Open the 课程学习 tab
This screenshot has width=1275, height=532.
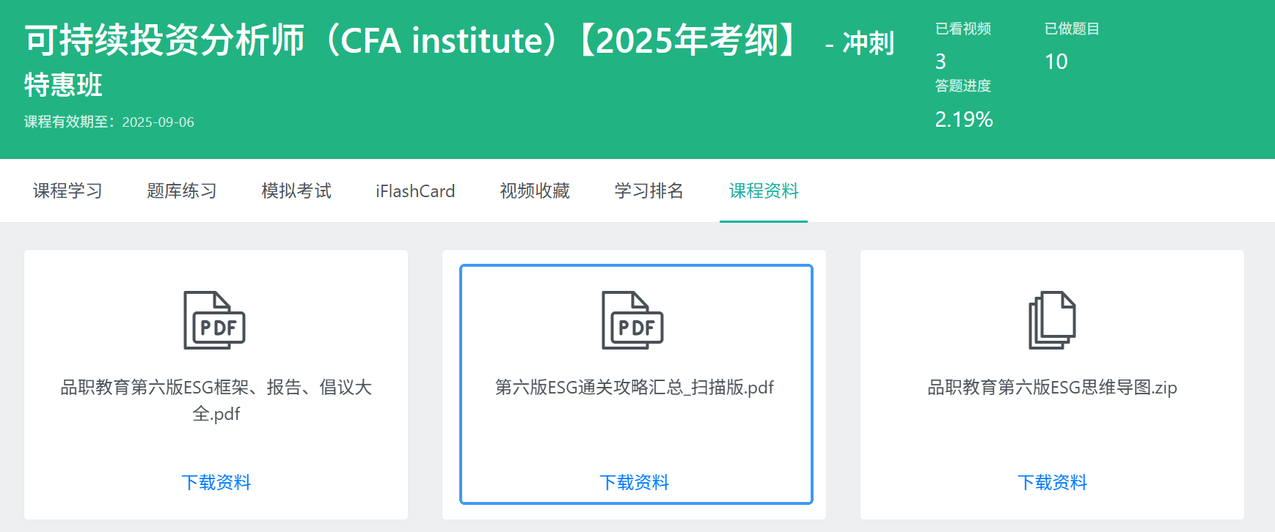pos(67,191)
